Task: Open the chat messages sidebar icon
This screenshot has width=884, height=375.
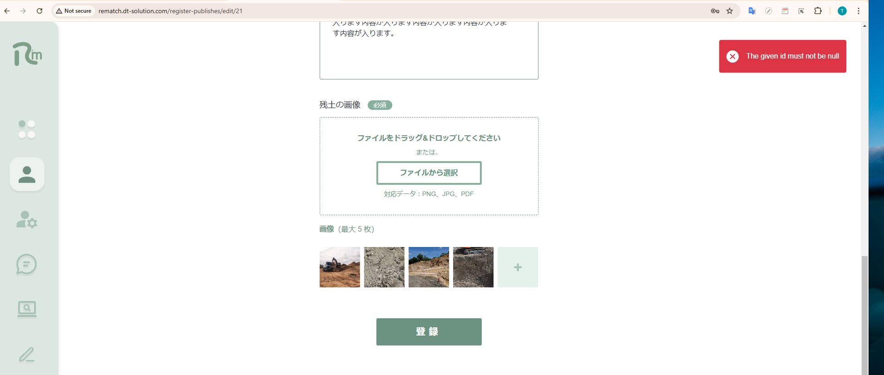Action: tap(26, 265)
